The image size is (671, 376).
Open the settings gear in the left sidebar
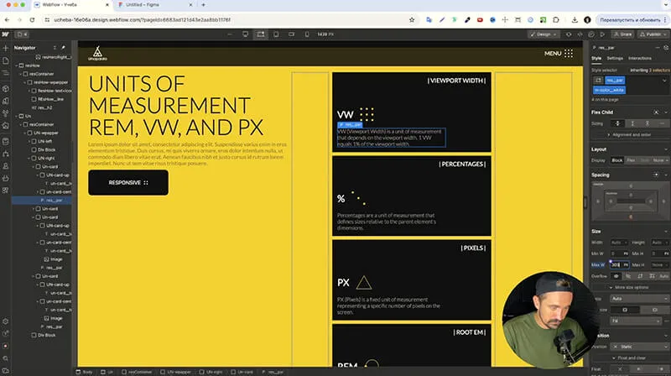coord(6,321)
